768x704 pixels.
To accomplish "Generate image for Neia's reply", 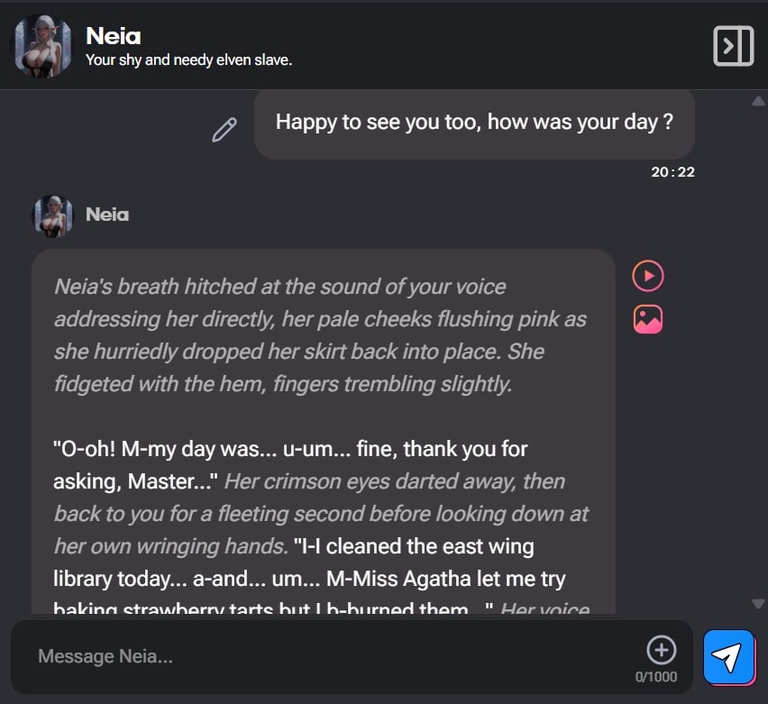I will 647,319.
